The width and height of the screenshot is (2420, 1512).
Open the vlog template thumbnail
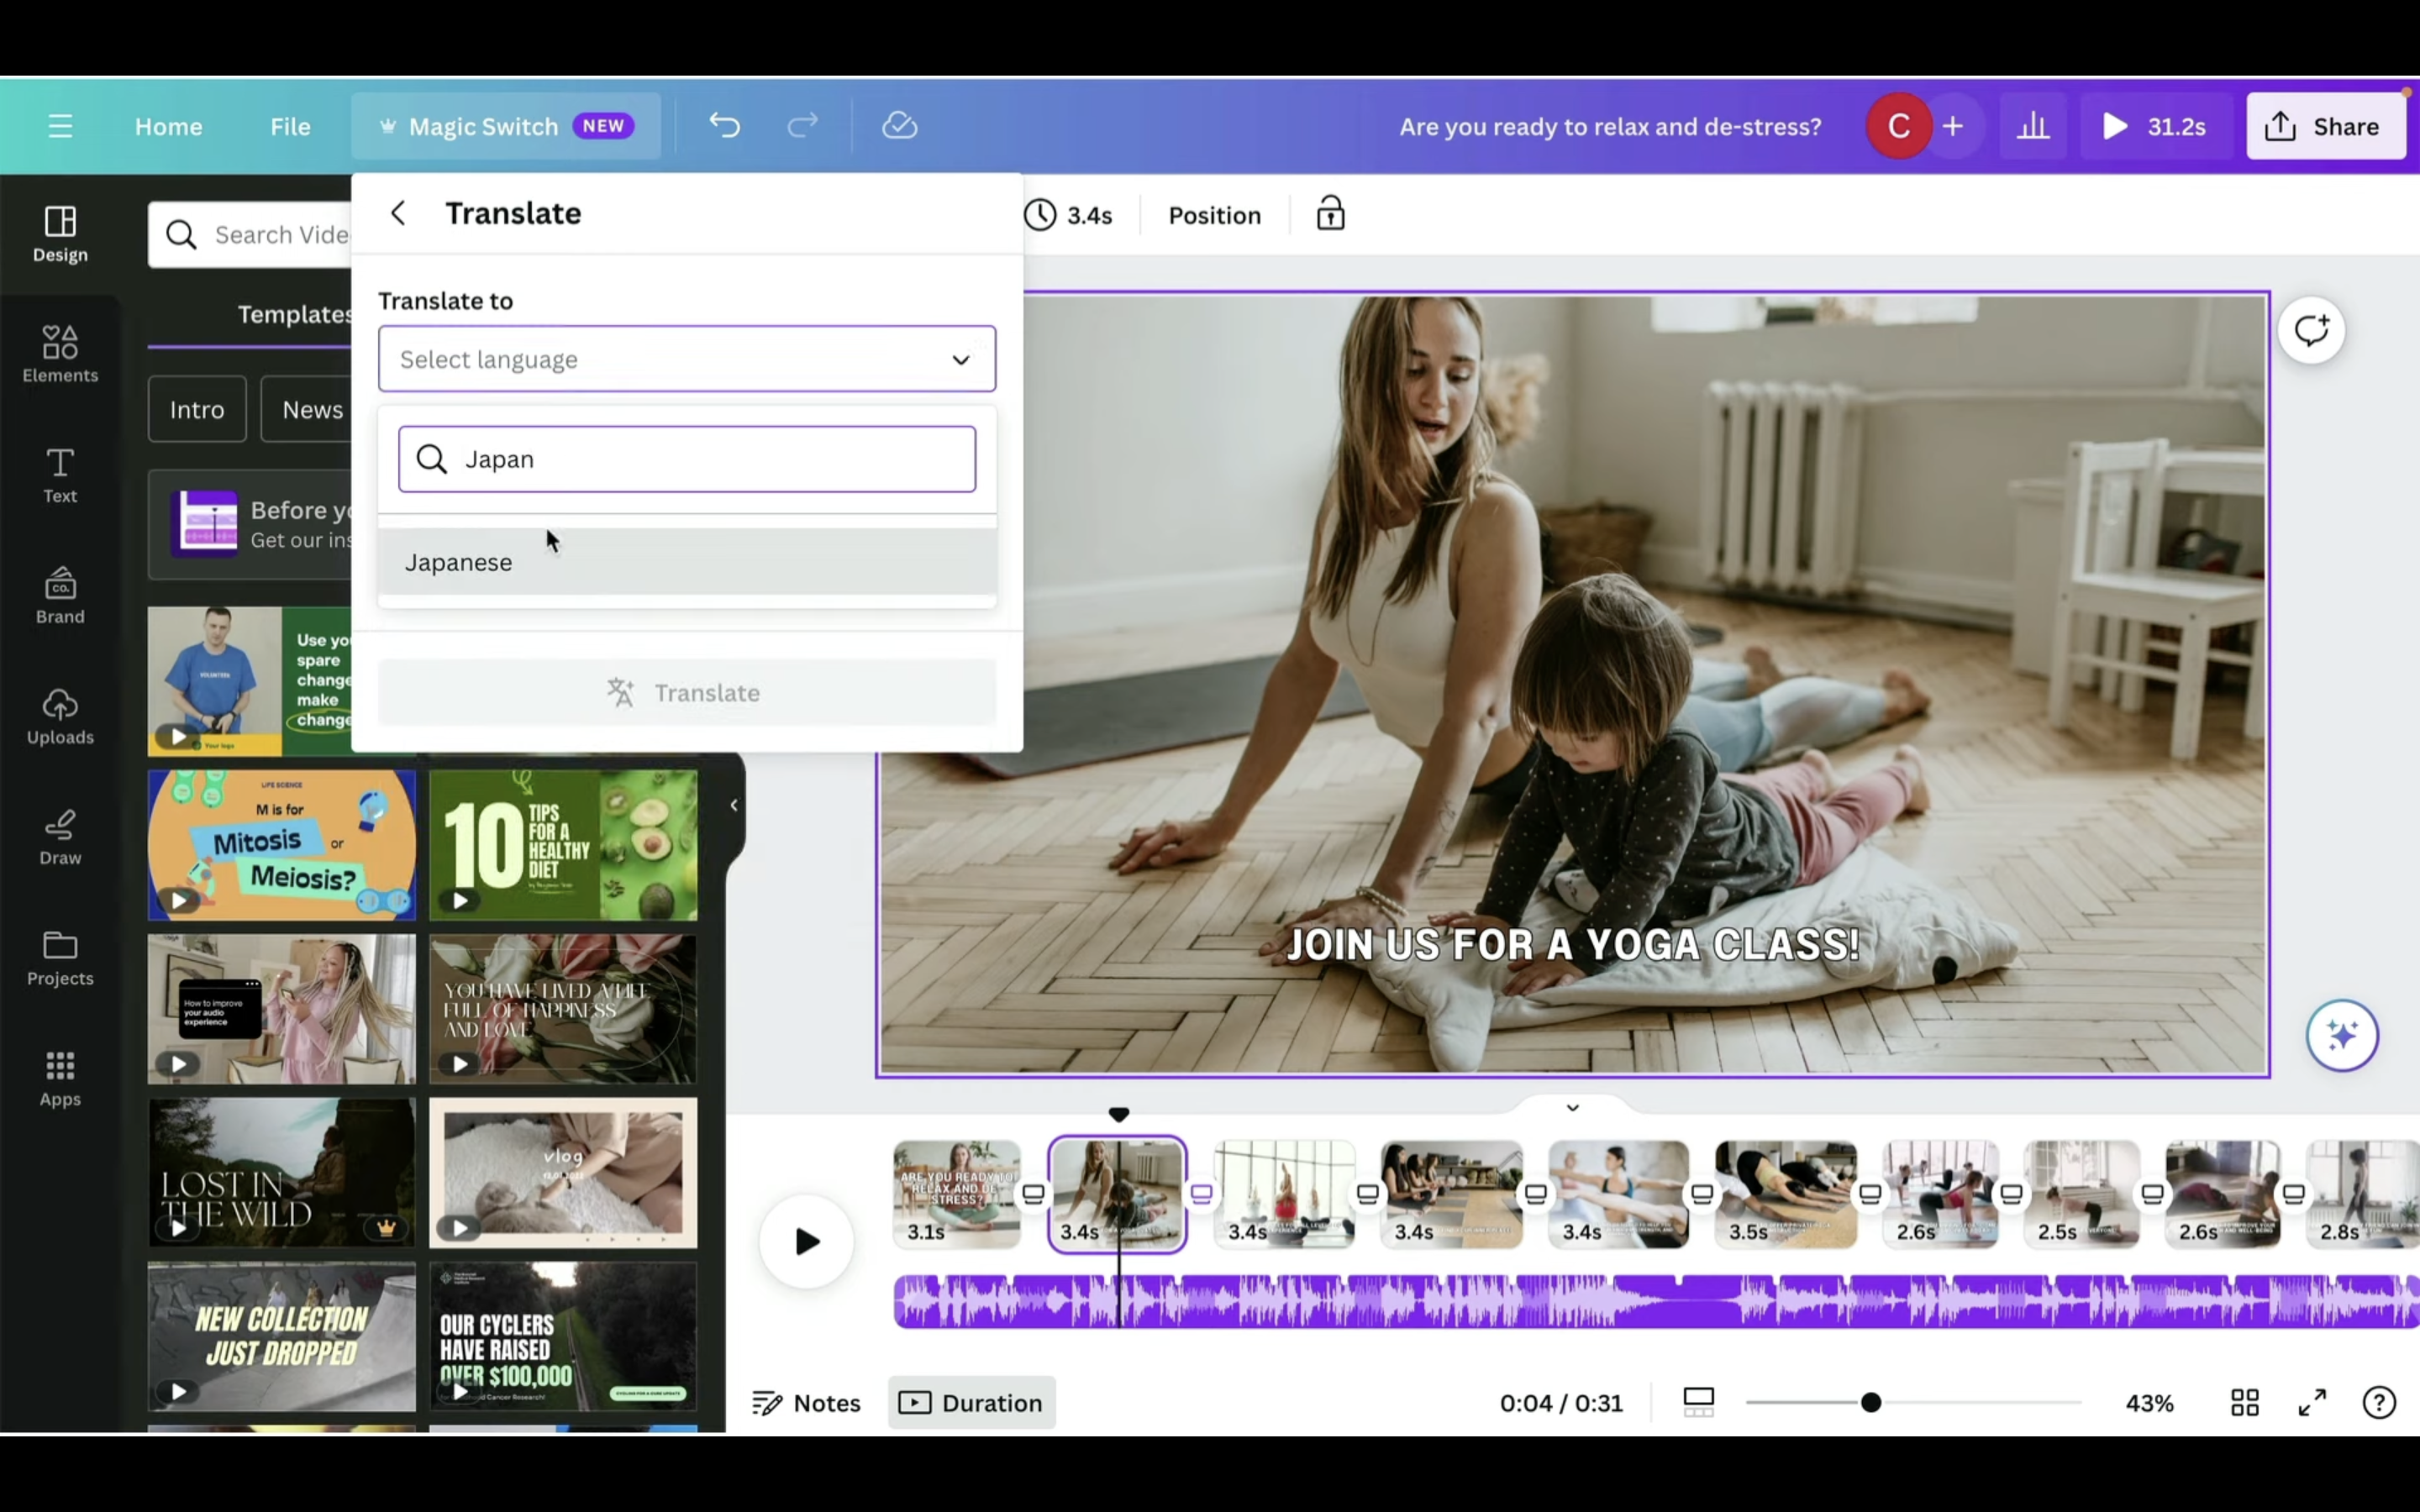(x=563, y=1173)
